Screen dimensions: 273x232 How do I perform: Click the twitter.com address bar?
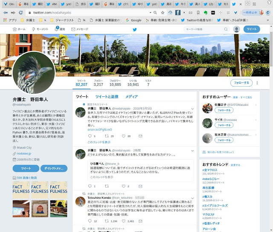[89, 12]
